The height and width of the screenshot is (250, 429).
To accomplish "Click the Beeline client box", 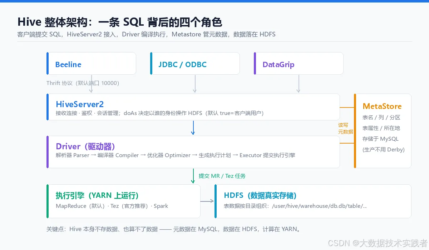I will (91, 64).
